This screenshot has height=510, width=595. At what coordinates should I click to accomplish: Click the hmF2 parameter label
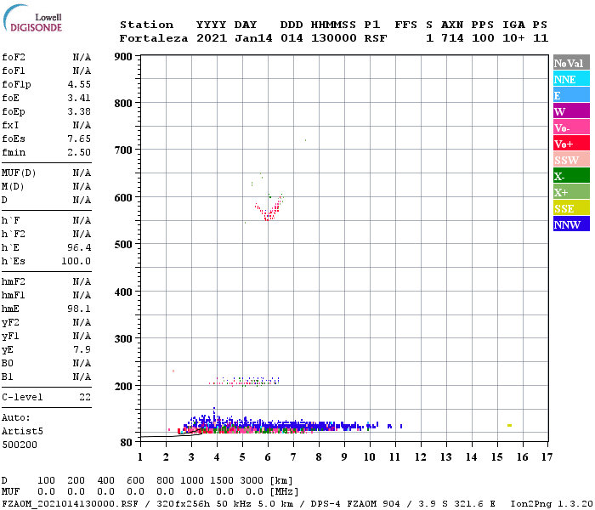click(14, 281)
